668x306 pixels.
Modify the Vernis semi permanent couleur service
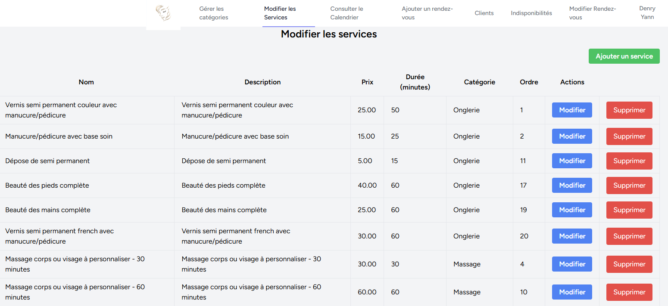coord(572,110)
